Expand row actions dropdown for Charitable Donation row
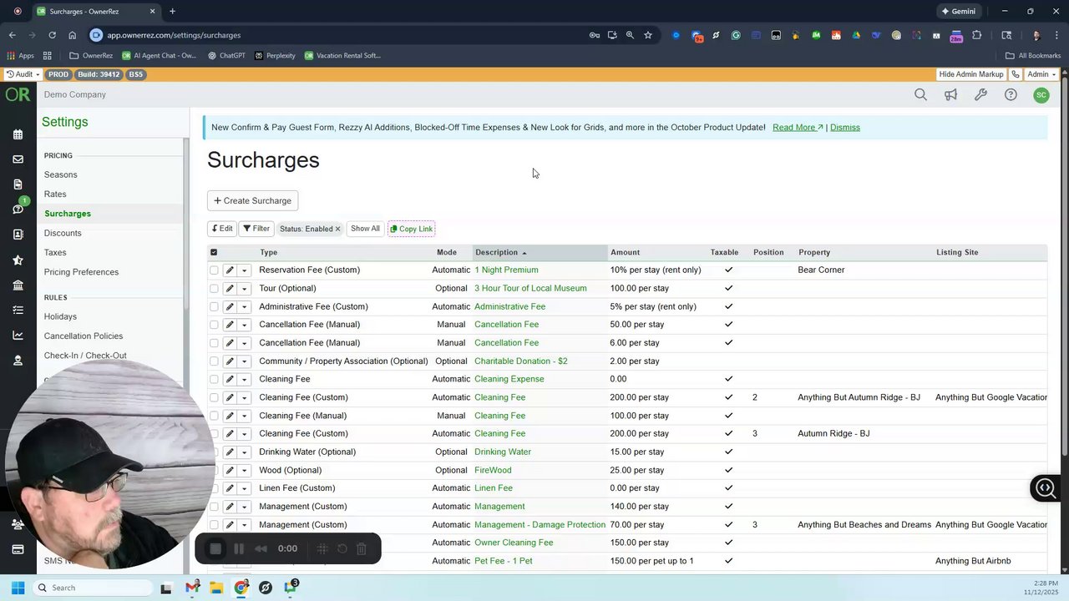 245,361
